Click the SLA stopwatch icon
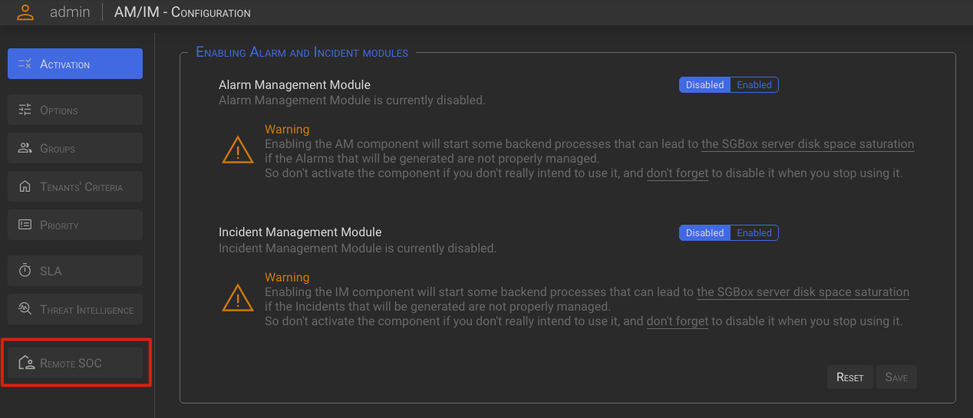 [x=25, y=271]
